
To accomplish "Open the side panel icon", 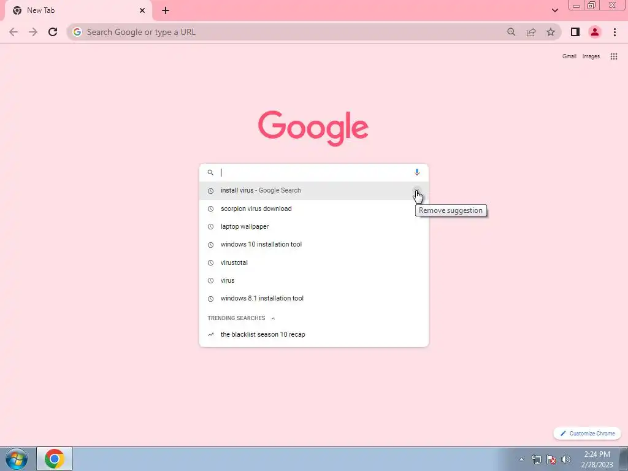I will [575, 32].
